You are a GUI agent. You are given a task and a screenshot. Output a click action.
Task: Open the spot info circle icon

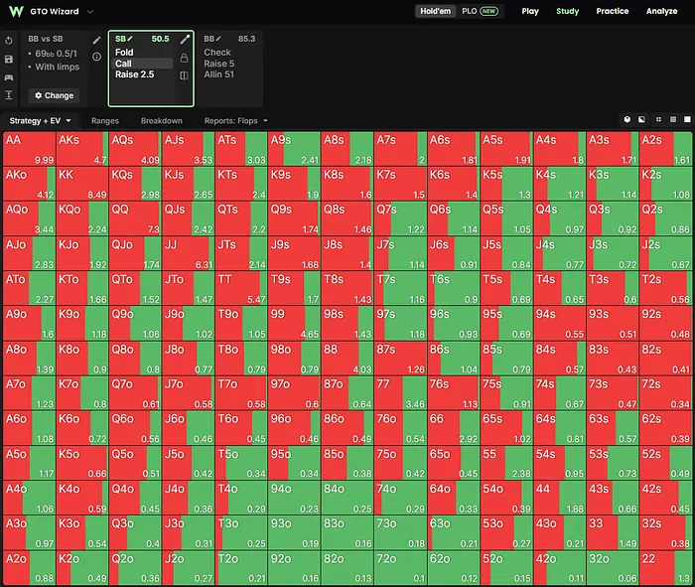[96, 57]
